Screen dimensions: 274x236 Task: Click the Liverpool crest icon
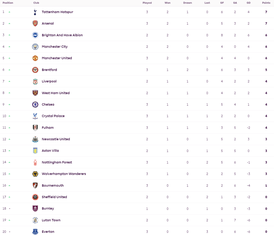coord(35,81)
